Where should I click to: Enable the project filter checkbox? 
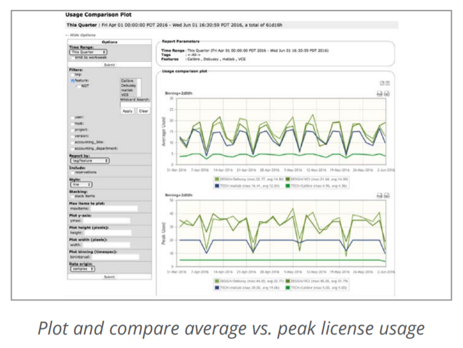(72, 130)
